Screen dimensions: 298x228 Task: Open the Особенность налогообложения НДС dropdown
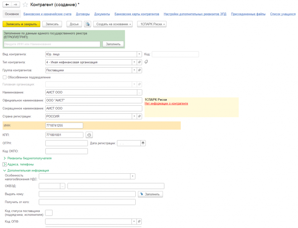coord(133,176)
